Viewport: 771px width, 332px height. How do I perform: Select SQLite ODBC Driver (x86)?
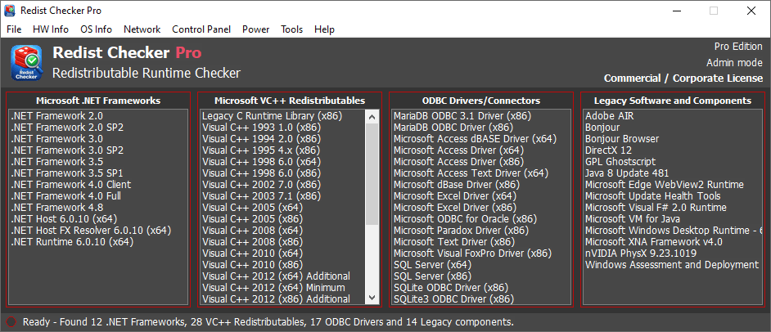[x=451, y=287]
